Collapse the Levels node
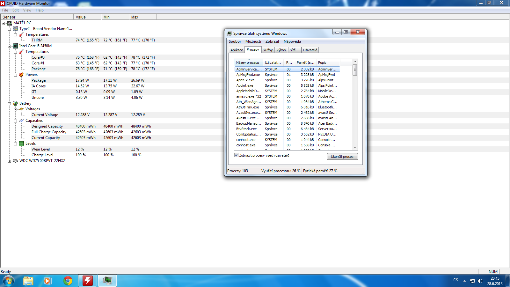 tap(16, 143)
